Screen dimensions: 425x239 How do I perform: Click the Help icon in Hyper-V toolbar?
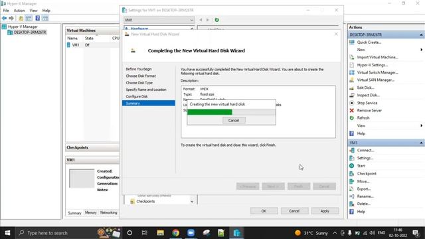(x=37, y=18)
